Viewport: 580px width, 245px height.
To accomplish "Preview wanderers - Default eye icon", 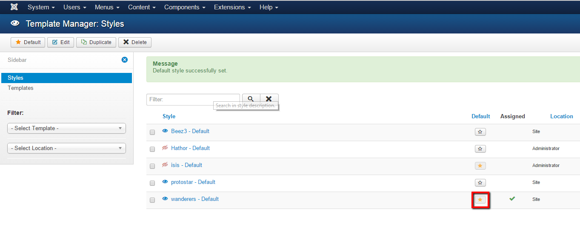I will click(x=165, y=199).
